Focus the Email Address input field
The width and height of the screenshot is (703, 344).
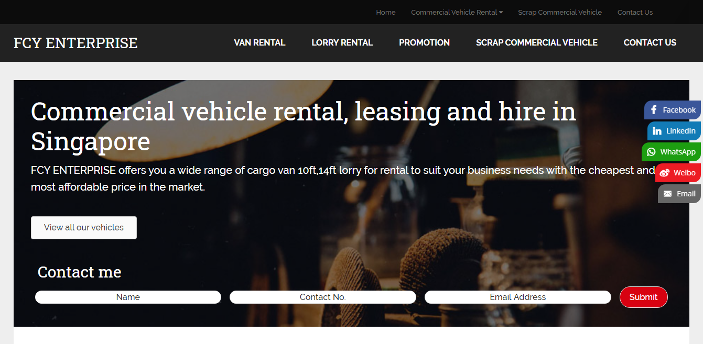coord(518,297)
